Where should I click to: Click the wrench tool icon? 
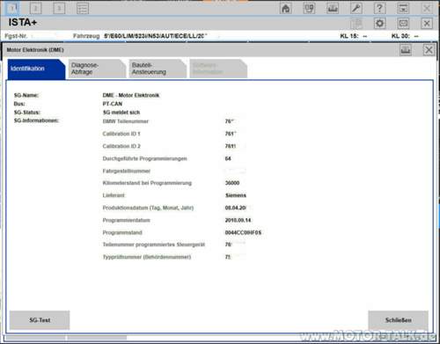356,8
